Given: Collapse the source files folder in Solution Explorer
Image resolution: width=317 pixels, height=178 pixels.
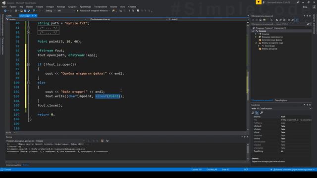Looking at the screenshot, I should point(256,43).
